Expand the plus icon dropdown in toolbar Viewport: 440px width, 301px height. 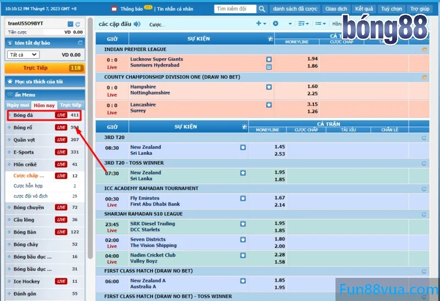pyautogui.click(x=261, y=24)
